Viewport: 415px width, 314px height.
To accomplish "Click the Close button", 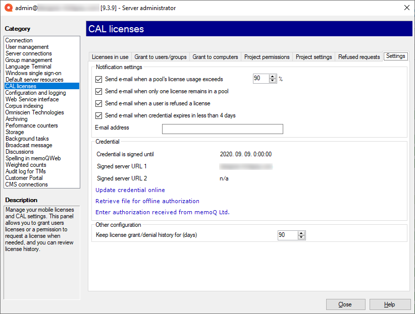I will (x=345, y=304).
